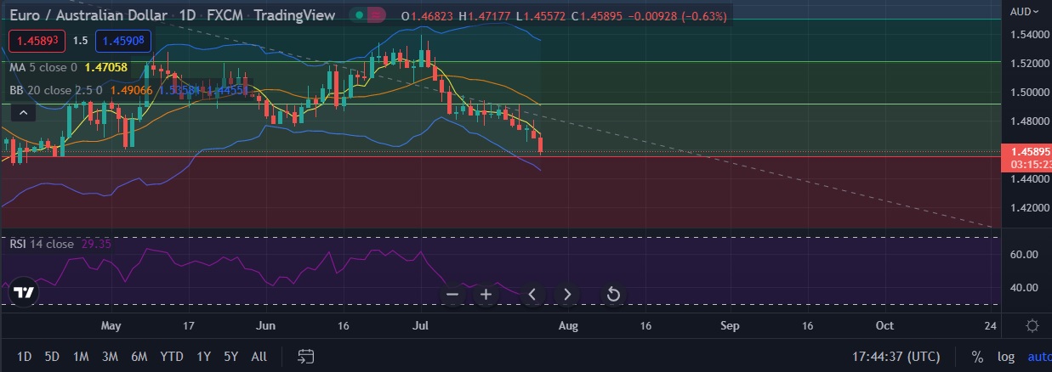Open the AUD currency dropdown
Viewport: 1052px width, 372px height.
pos(1023,11)
